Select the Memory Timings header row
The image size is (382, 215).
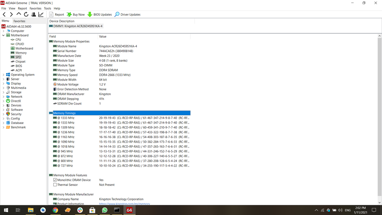(120, 113)
